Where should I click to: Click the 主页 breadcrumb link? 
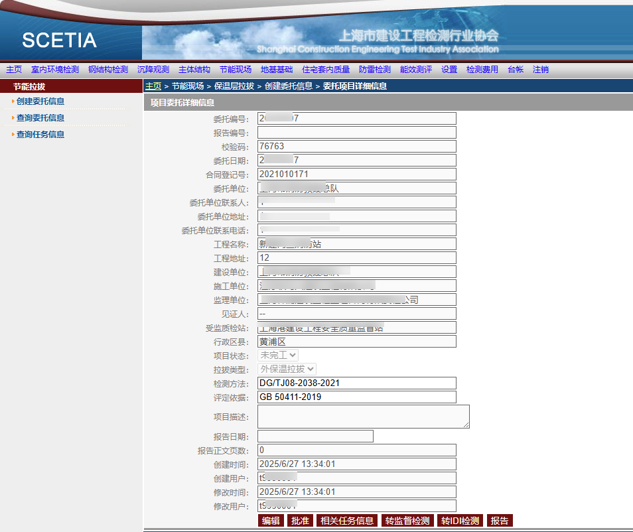[x=153, y=86]
